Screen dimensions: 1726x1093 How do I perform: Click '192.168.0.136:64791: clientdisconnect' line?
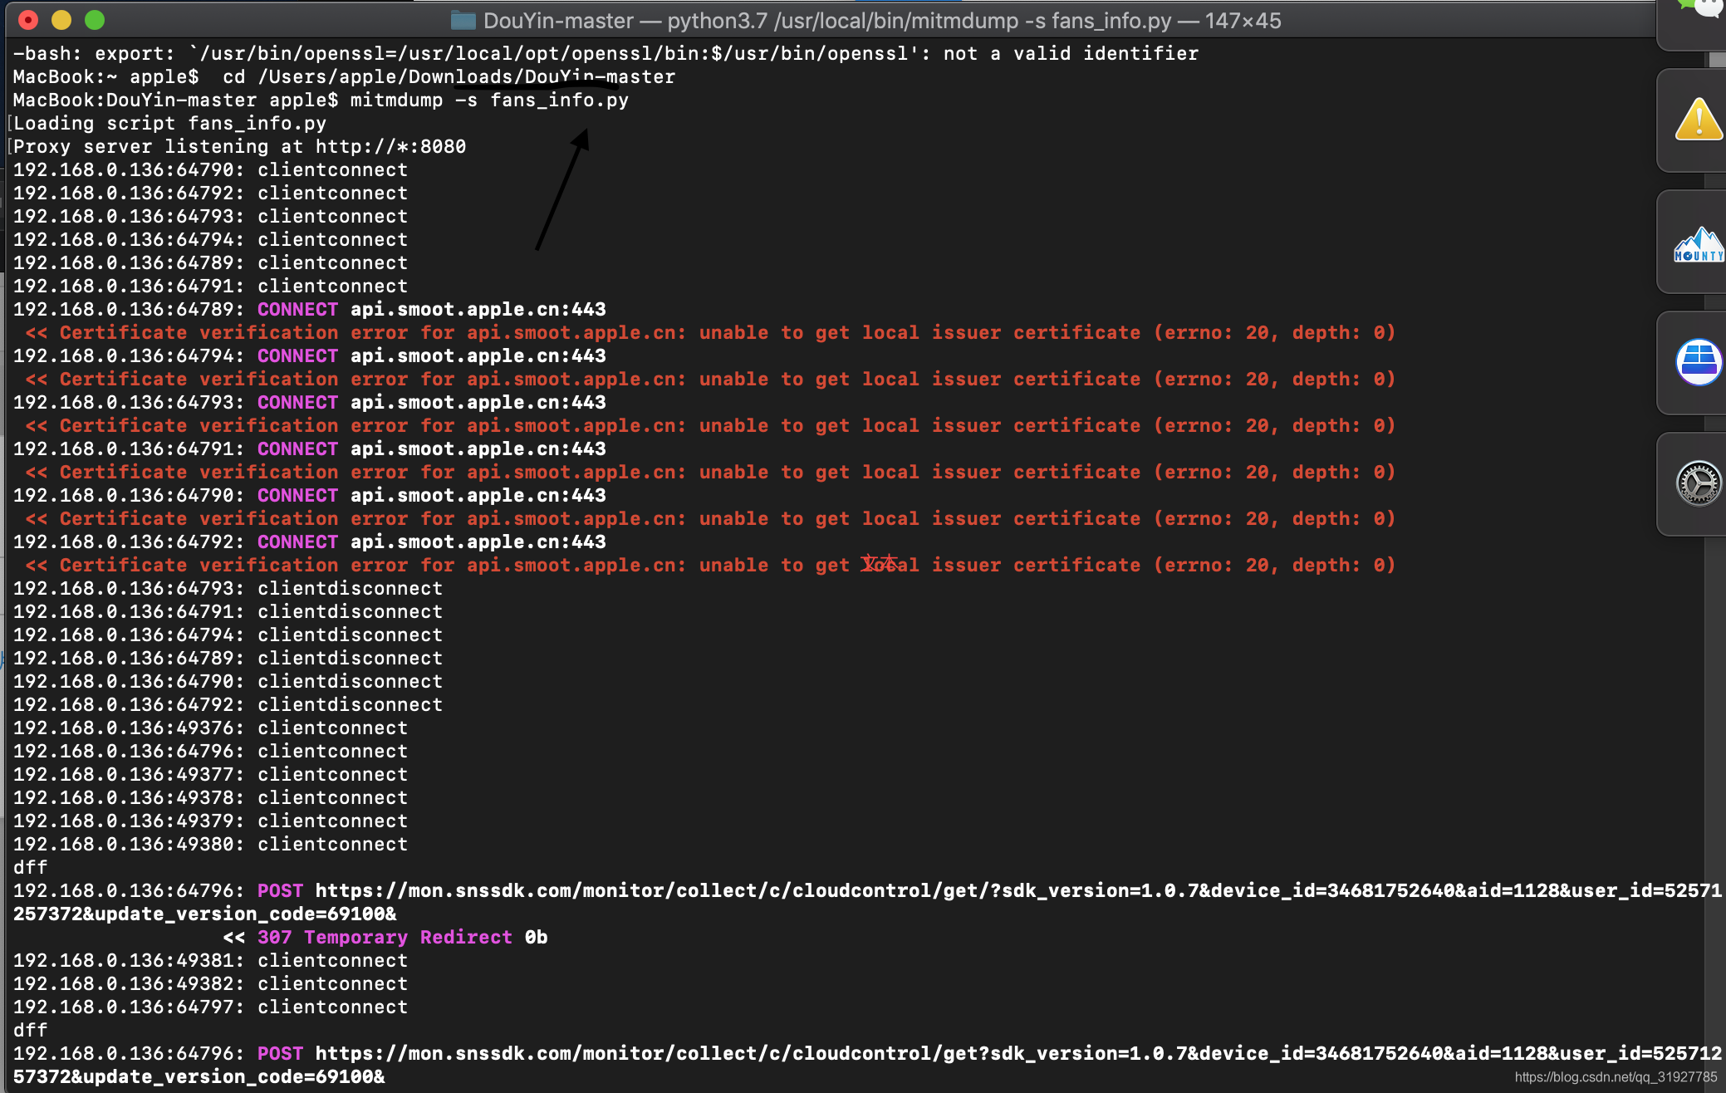click(228, 611)
